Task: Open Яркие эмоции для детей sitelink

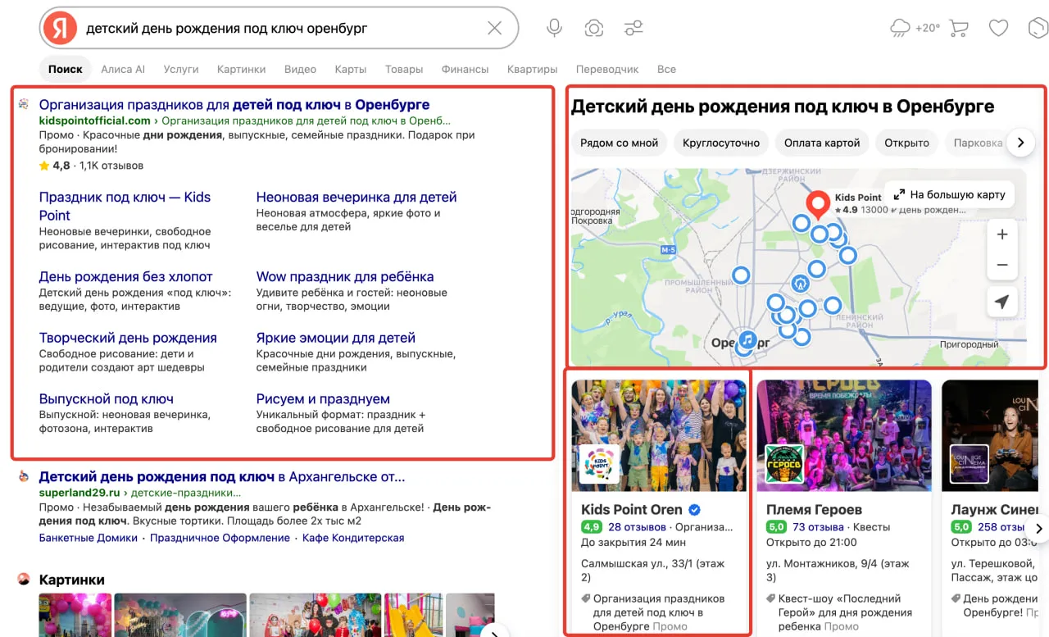Action: [x=336, y=338]
